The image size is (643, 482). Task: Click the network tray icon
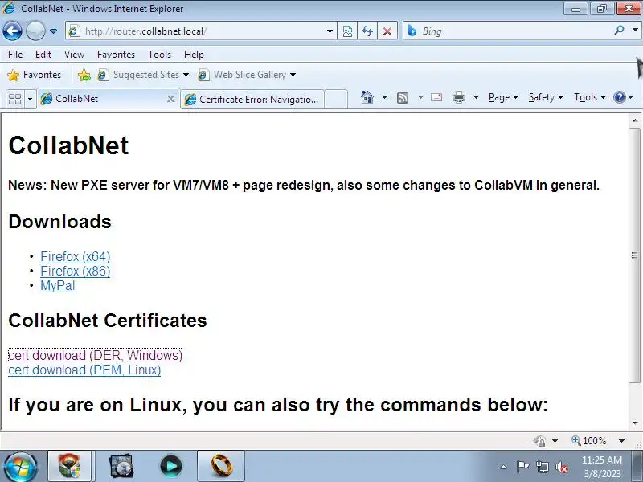(542, 467)
